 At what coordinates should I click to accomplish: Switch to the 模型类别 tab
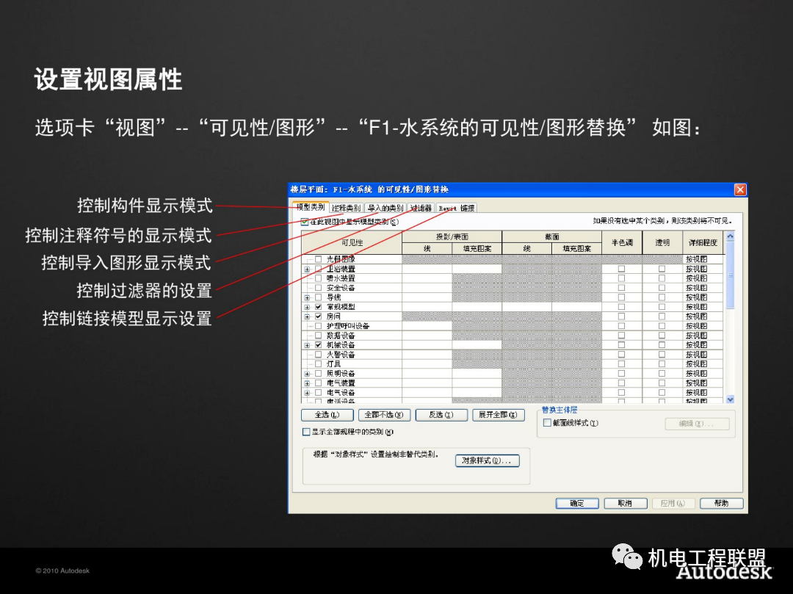click(x=311, y=207)
